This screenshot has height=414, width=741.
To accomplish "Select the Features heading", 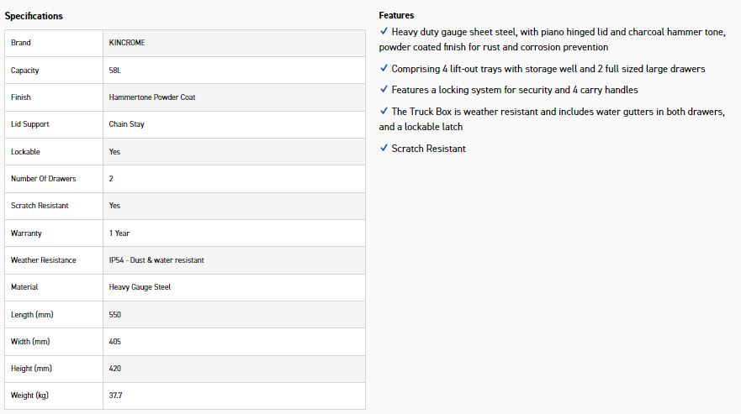I will (396, 15).
